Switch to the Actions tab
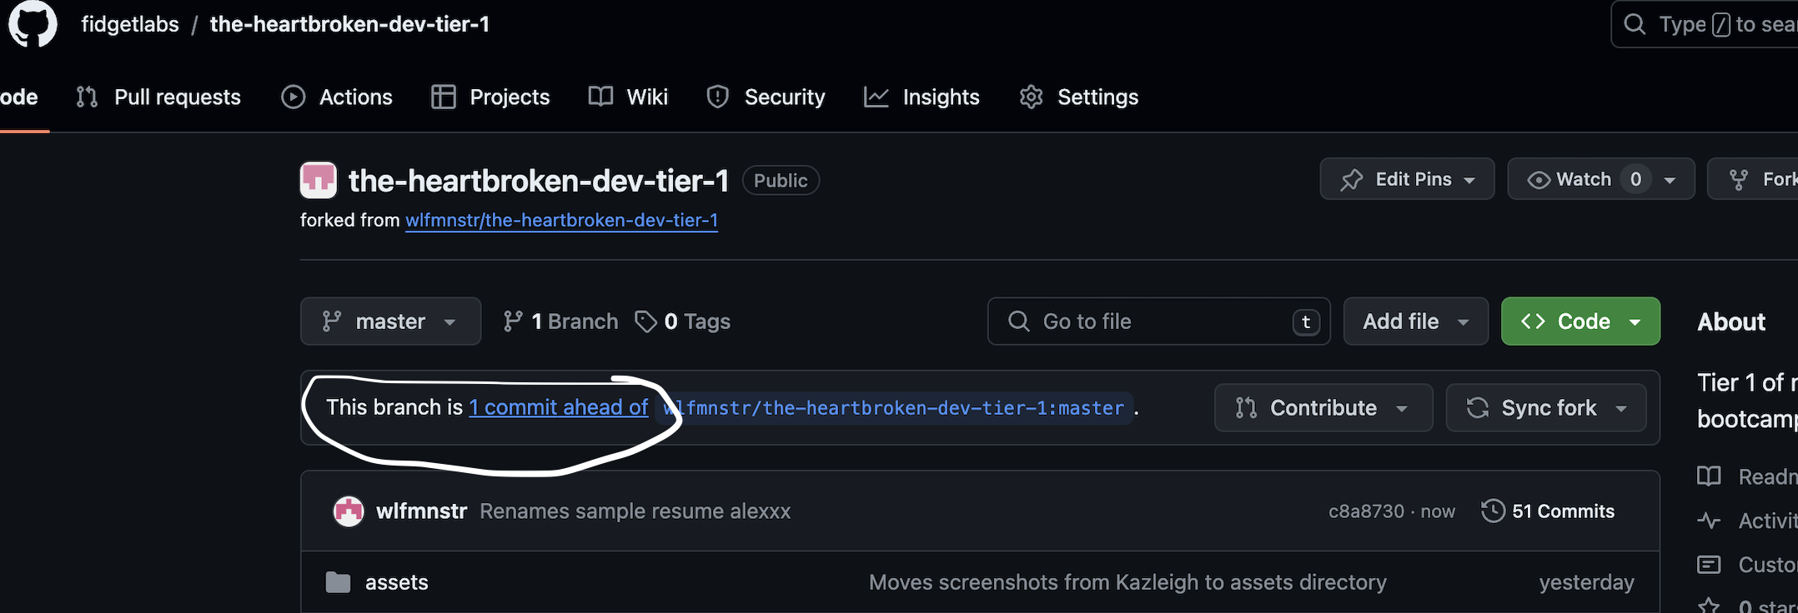Screen dimensions: 1798x613 coord(337,97)
